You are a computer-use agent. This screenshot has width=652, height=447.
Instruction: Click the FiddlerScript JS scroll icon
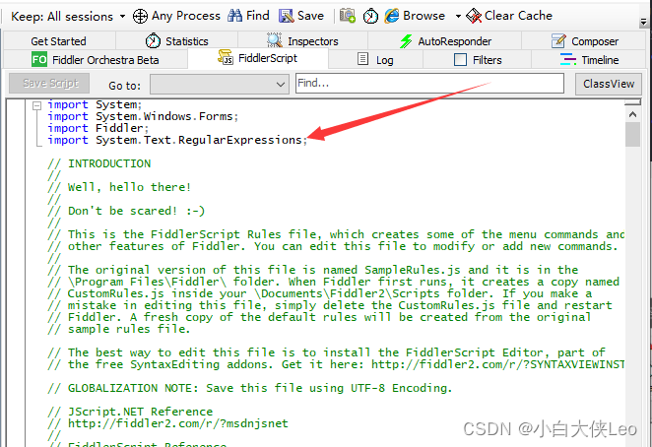pyautogui.click(x=226, y=57)
